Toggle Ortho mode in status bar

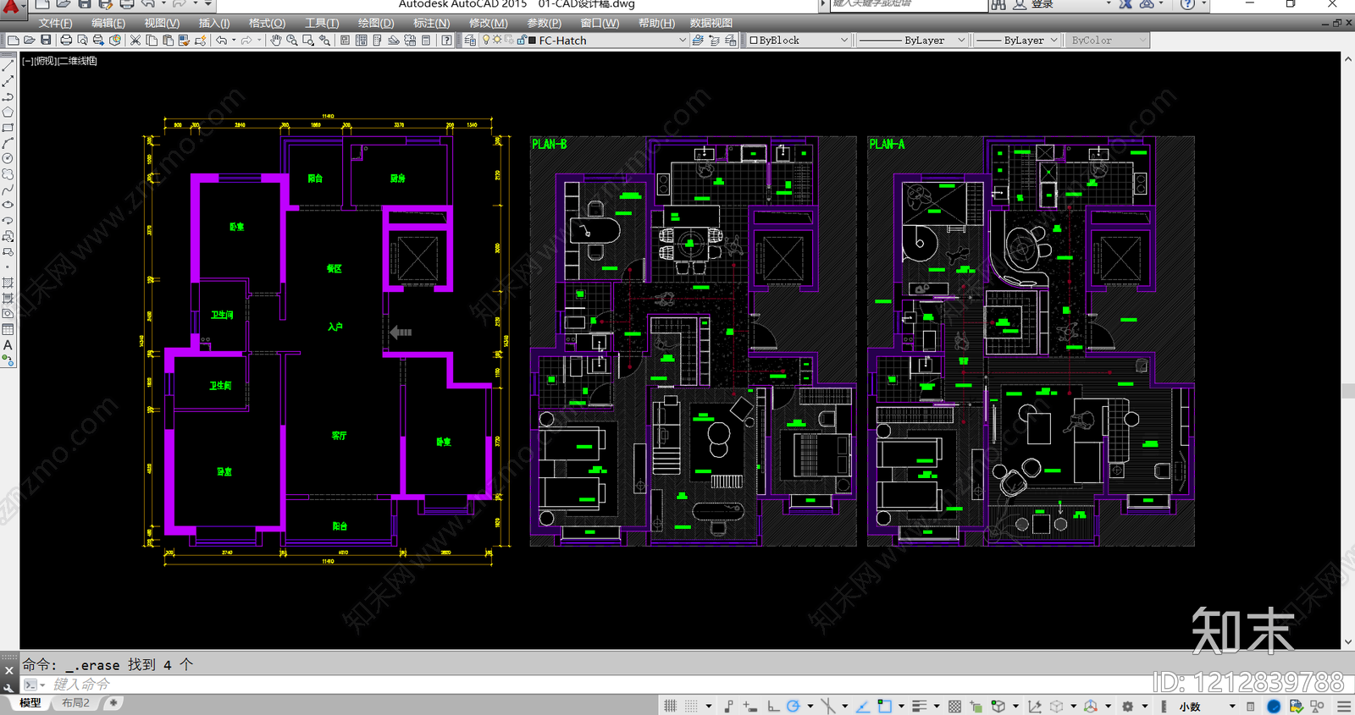pos(772,706)
